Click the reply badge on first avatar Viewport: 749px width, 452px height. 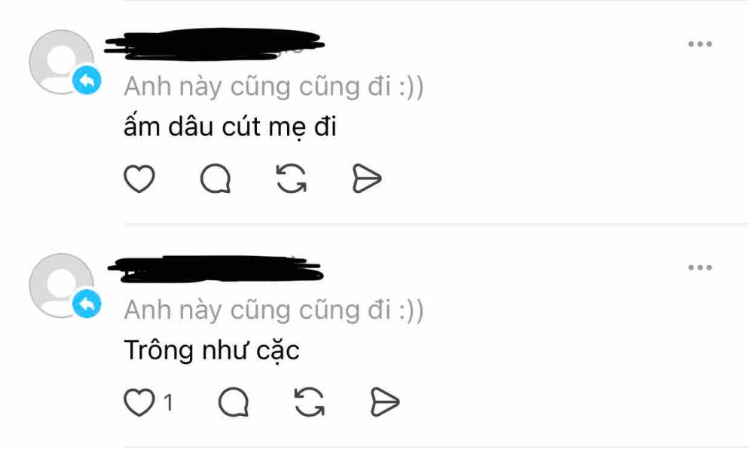point(87,81)
